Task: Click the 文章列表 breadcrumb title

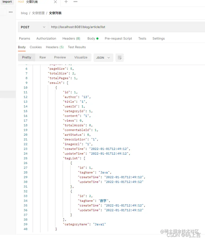Action: (55, 13)
